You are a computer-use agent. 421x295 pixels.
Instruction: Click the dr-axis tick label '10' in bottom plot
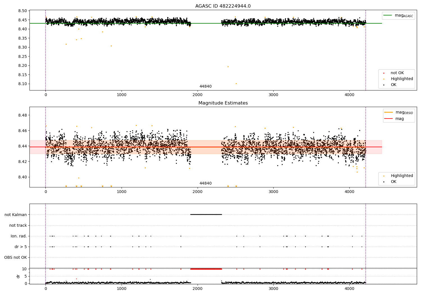click(x=24, y=269)
